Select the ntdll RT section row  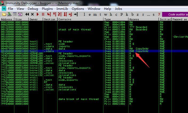click(94, 82)
